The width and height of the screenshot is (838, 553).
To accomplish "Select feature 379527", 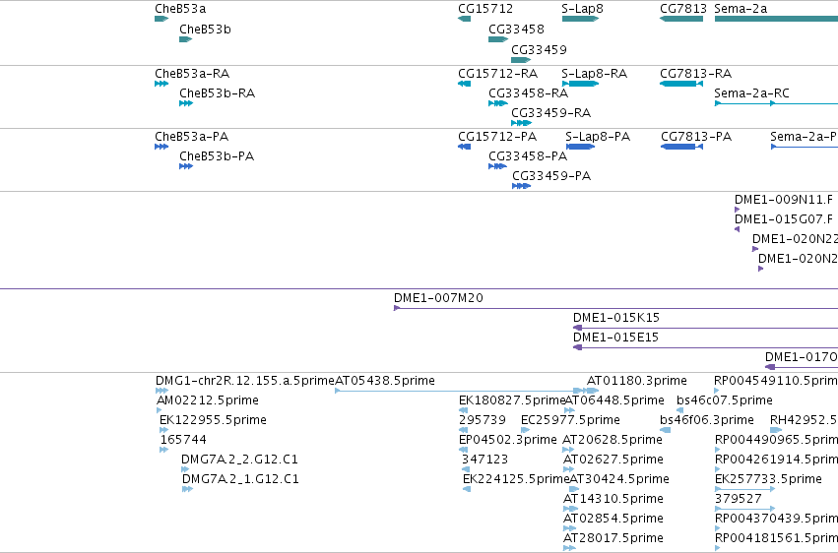I will point(739,499).
